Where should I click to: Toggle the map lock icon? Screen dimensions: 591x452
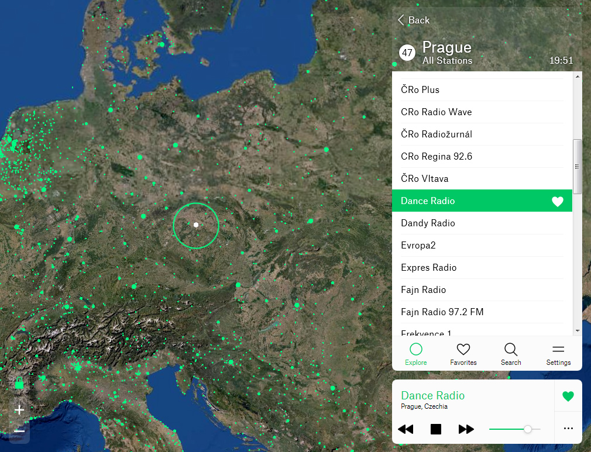19,382
